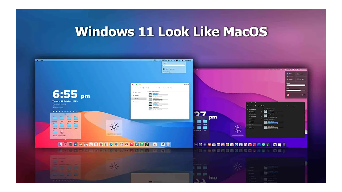
Task: Launch Microsoft Edge from the light dock
Action: [x=111, y=144]
